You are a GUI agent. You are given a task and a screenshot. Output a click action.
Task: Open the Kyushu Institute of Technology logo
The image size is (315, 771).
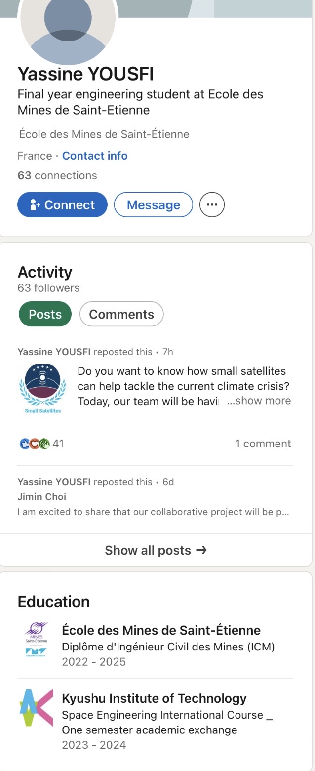pos(36,708)
